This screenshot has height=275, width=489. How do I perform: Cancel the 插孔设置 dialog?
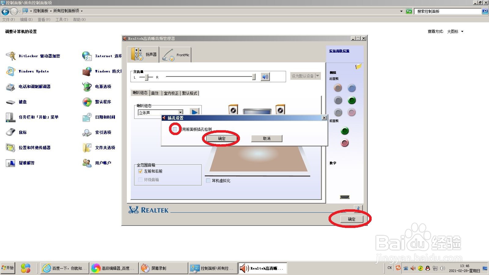click(x=267, y=138)
